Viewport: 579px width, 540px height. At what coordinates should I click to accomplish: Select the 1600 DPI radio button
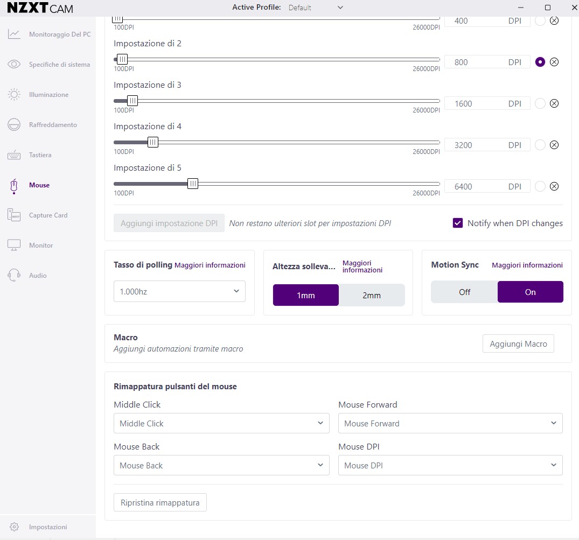point(540,103)
